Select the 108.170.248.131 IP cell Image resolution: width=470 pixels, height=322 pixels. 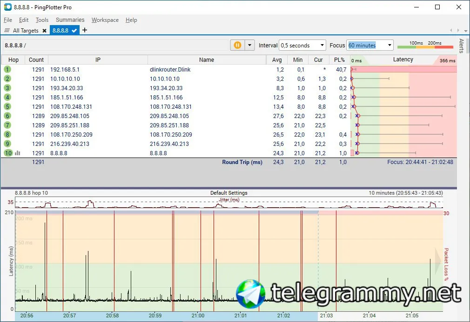[71, 106]
